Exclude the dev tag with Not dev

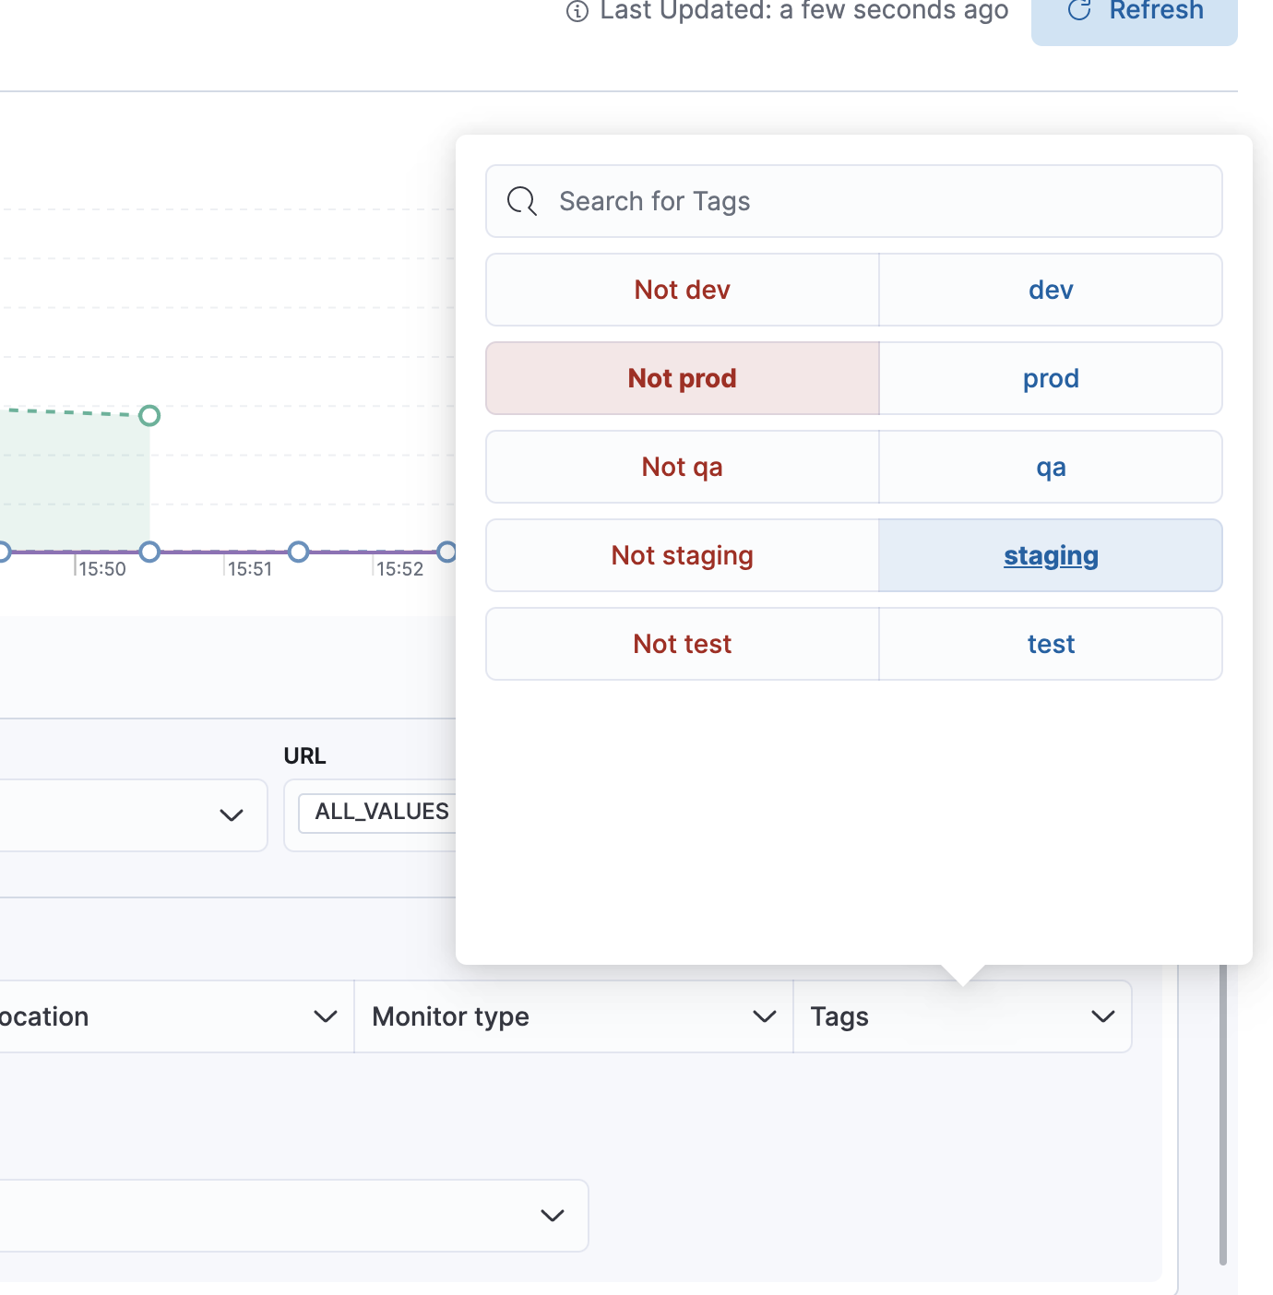click(682, 289)
